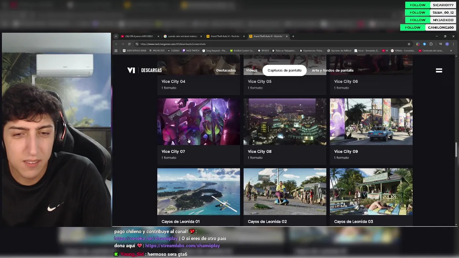
Task: Open DISPOSITIVOS VERSE bookmark
Action: click(x=134, y=51)
